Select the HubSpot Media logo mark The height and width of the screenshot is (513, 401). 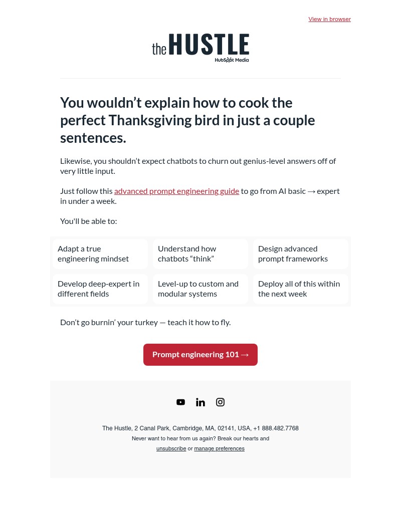231,60
